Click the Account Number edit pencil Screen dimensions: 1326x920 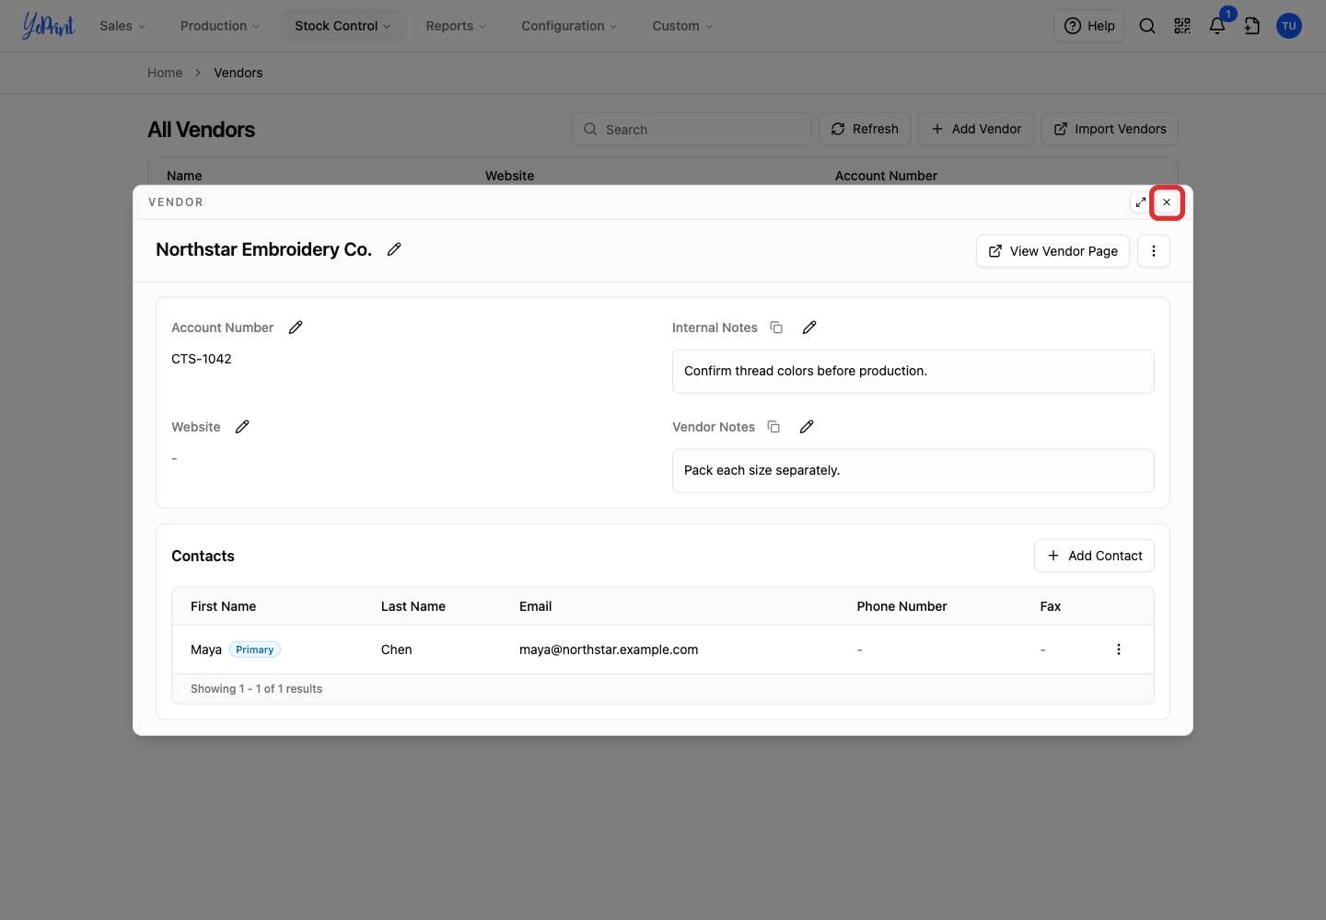click(x=296, y=328)
